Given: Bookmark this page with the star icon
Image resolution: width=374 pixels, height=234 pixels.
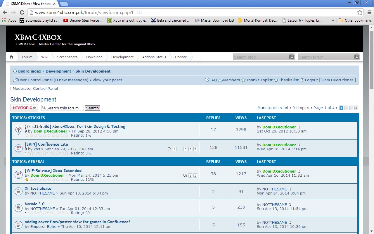Looking at the screenshot, I should tap(360, 12).
